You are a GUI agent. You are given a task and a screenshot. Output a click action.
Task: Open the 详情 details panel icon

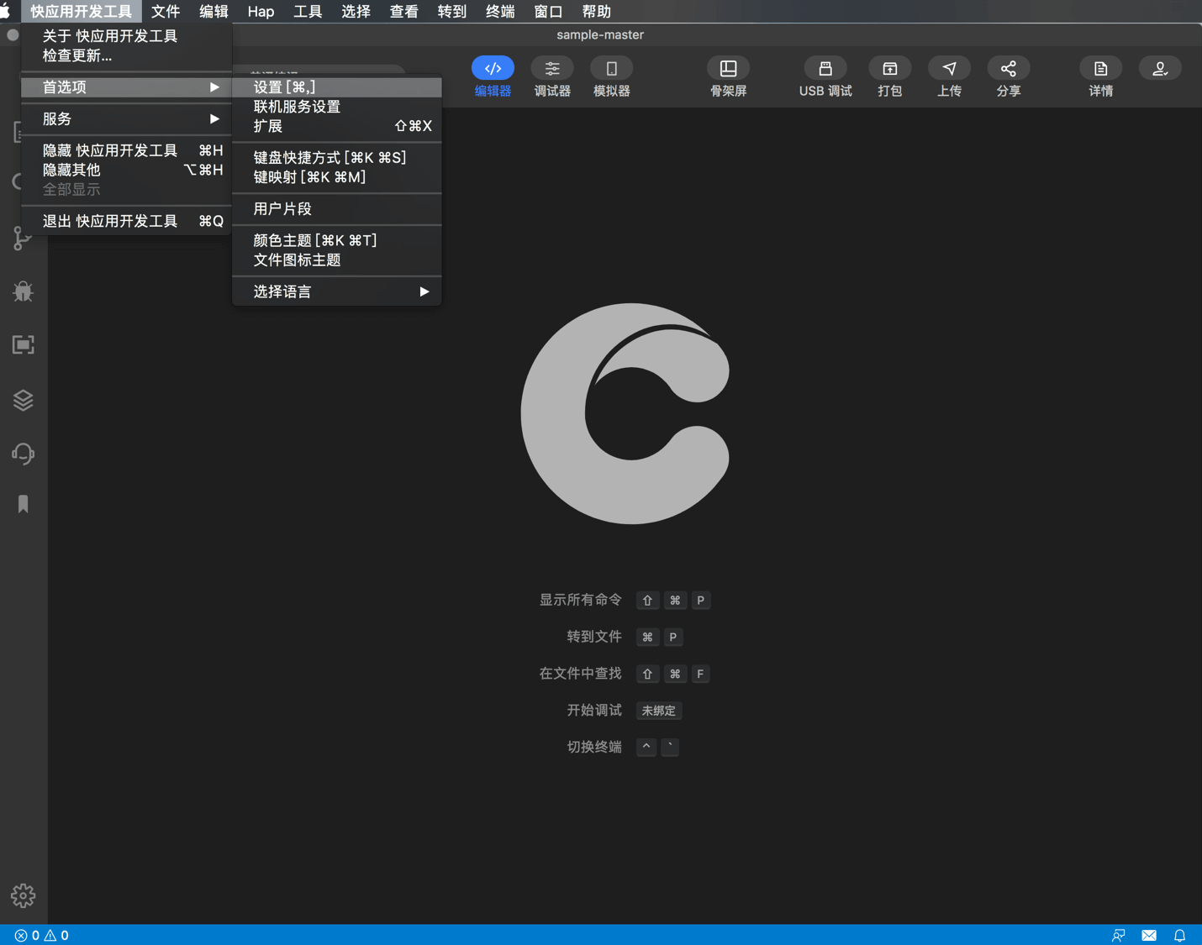(x=1100, y=69)
